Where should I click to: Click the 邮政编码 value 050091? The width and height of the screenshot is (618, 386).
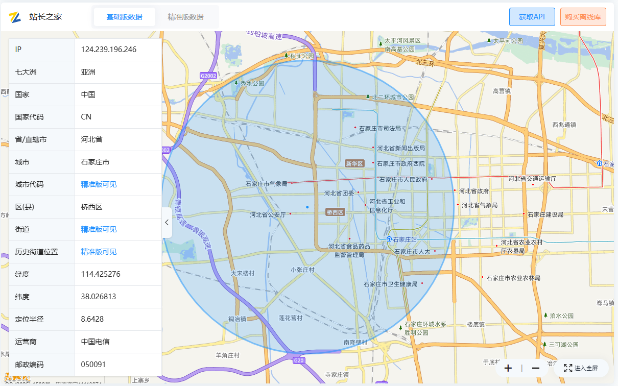93,364
